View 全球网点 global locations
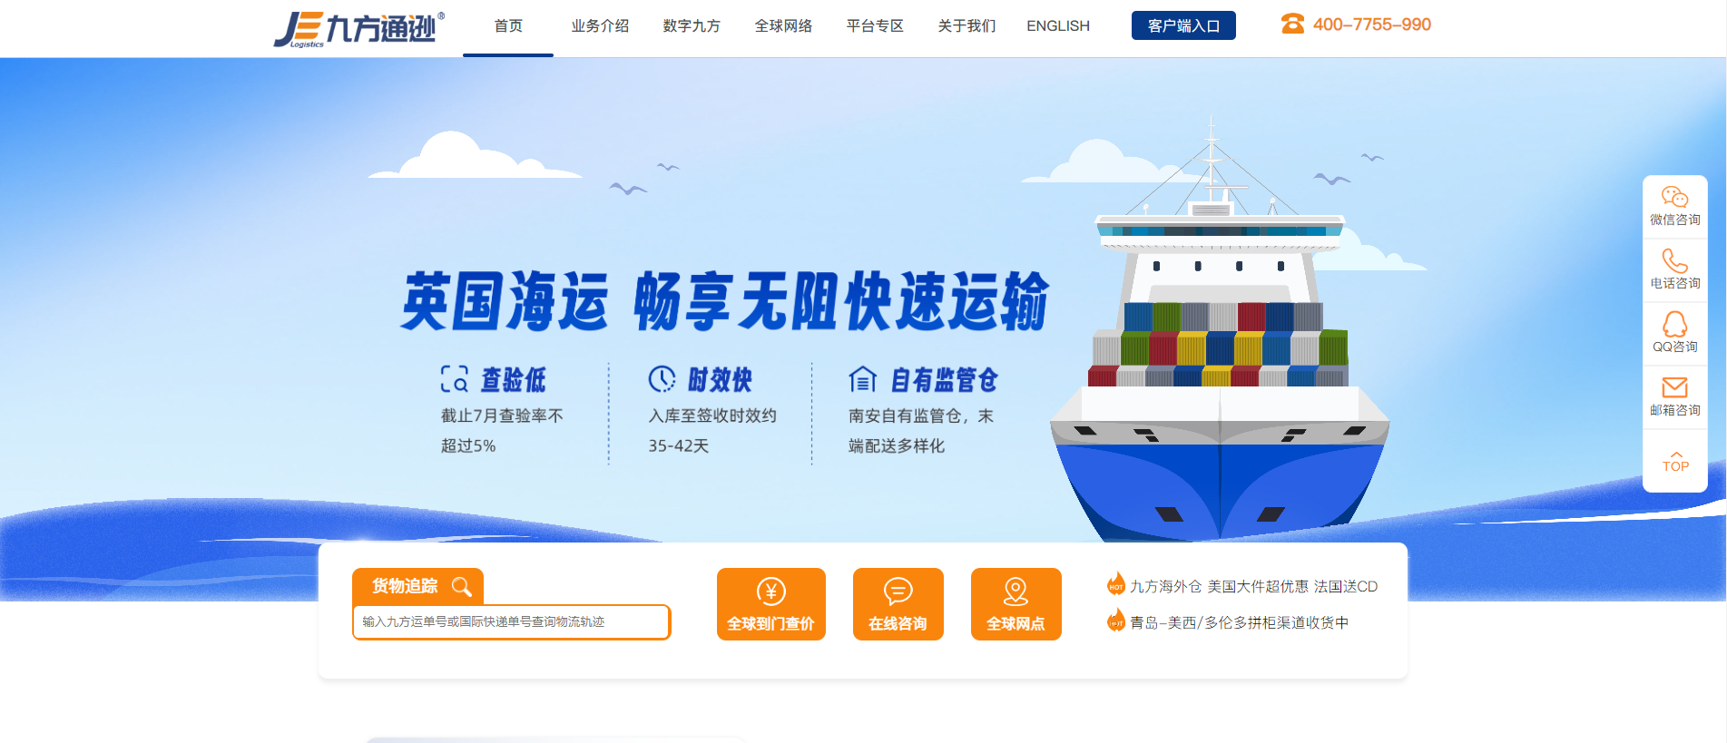This screenshot has width=1727, height=743. point(1016,604)
